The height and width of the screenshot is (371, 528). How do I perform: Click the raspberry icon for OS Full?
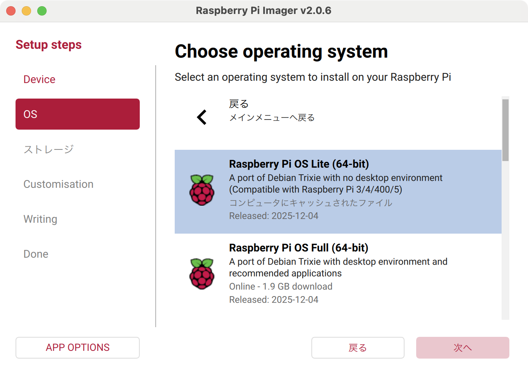(x=202, y=274)
